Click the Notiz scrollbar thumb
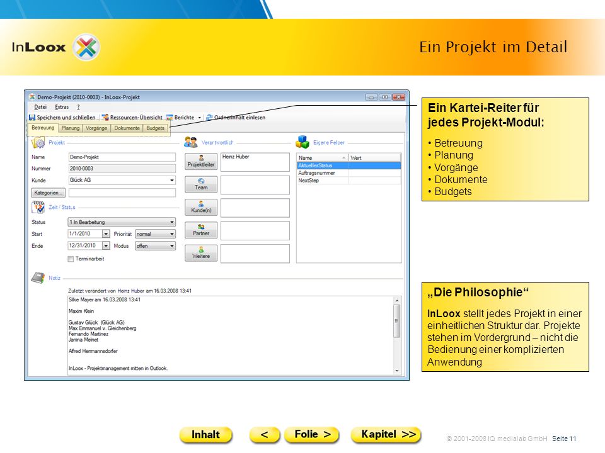Image resolution: width=605 pixels, height=453 pixels. (397, 321)
